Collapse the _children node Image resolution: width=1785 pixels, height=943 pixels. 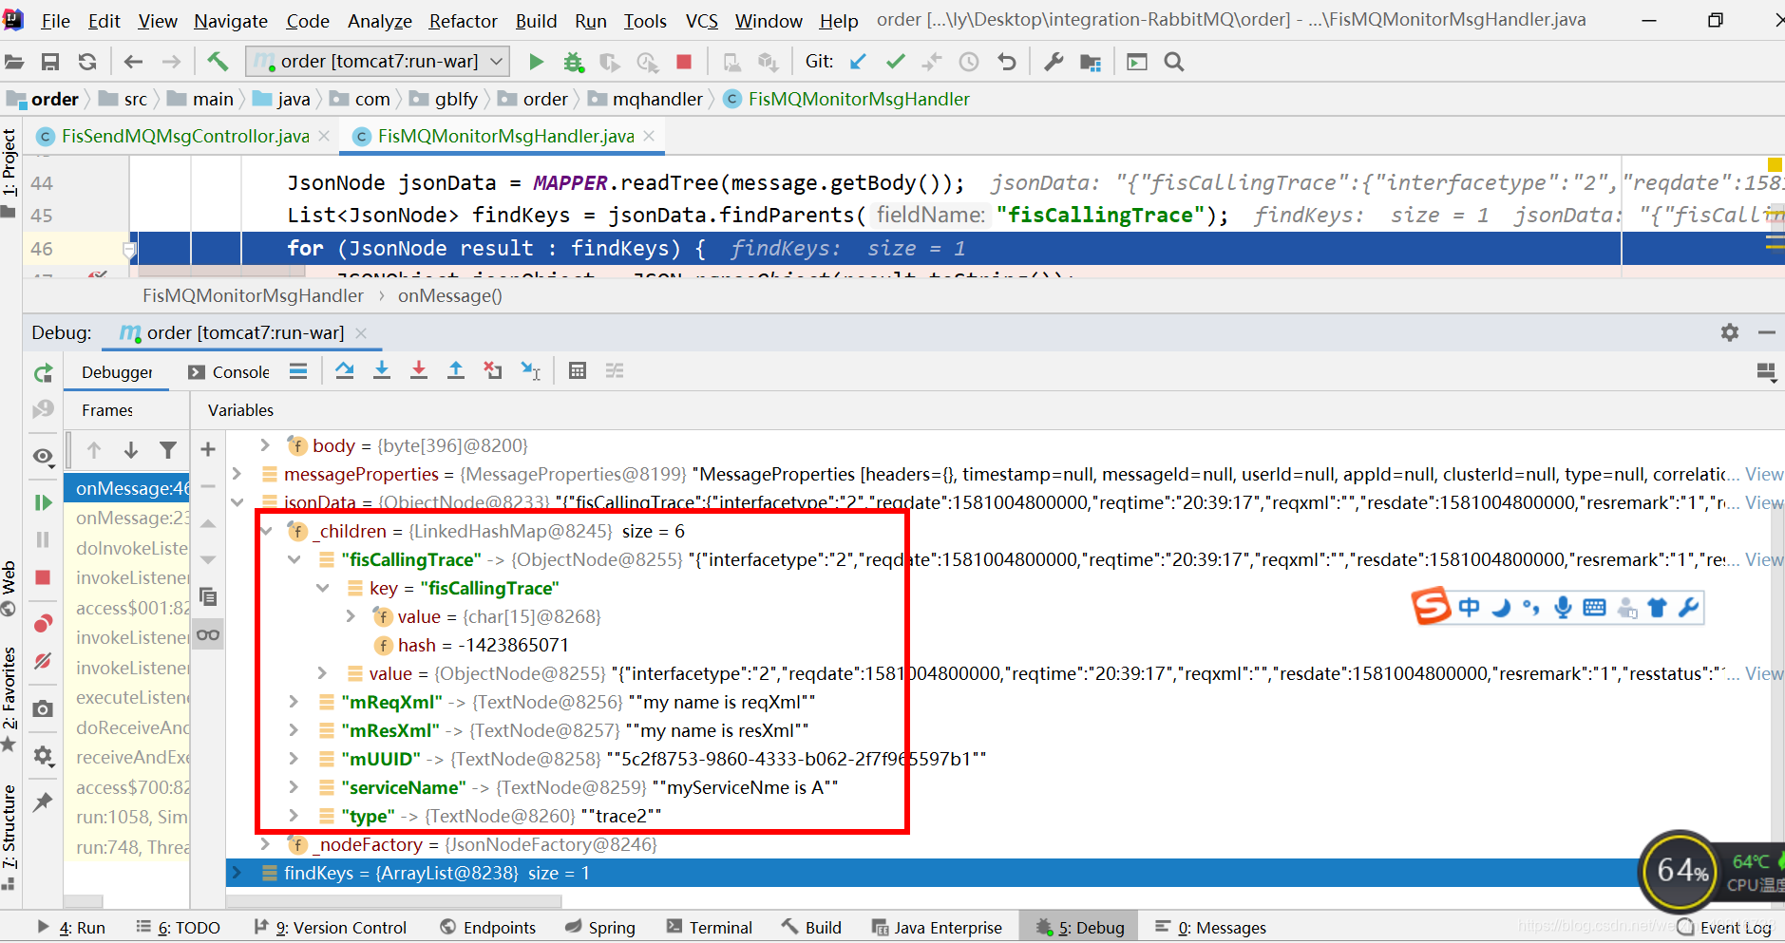point(267,531)
